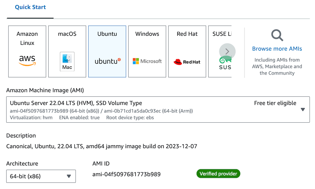Click the AWS logo in Amazon Linux tile

(x=27, y=61)
